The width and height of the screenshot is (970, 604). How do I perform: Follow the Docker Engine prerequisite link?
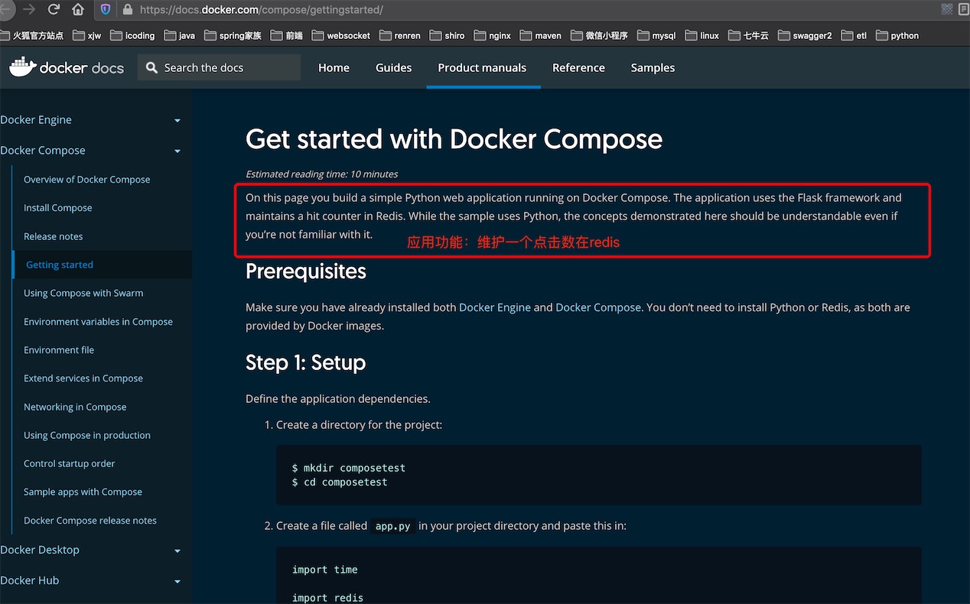point(495,307)
